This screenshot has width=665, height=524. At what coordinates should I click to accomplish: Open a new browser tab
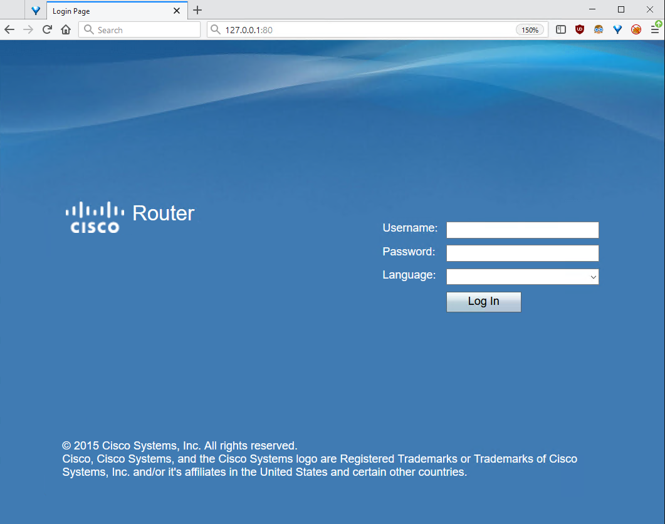pos(197,10)
